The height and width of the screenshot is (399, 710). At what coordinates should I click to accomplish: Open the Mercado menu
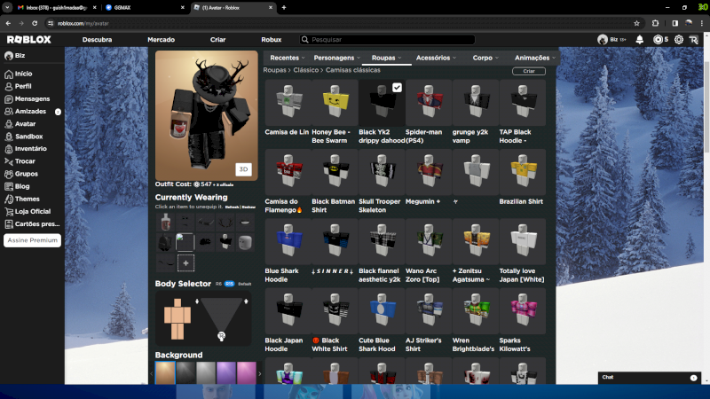coord(161,40)
